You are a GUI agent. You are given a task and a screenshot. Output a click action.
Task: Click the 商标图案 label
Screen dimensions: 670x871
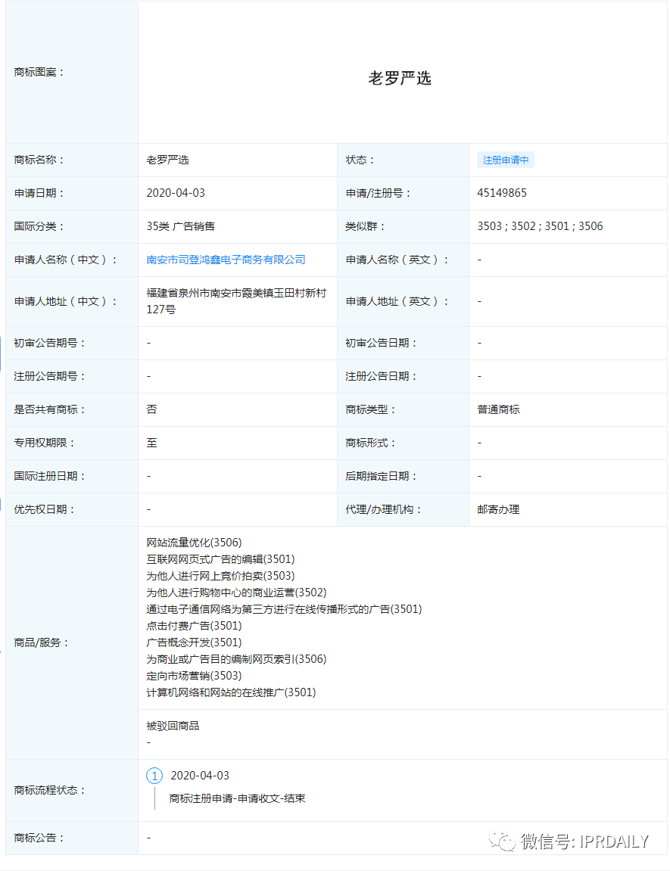click(39, 72)
